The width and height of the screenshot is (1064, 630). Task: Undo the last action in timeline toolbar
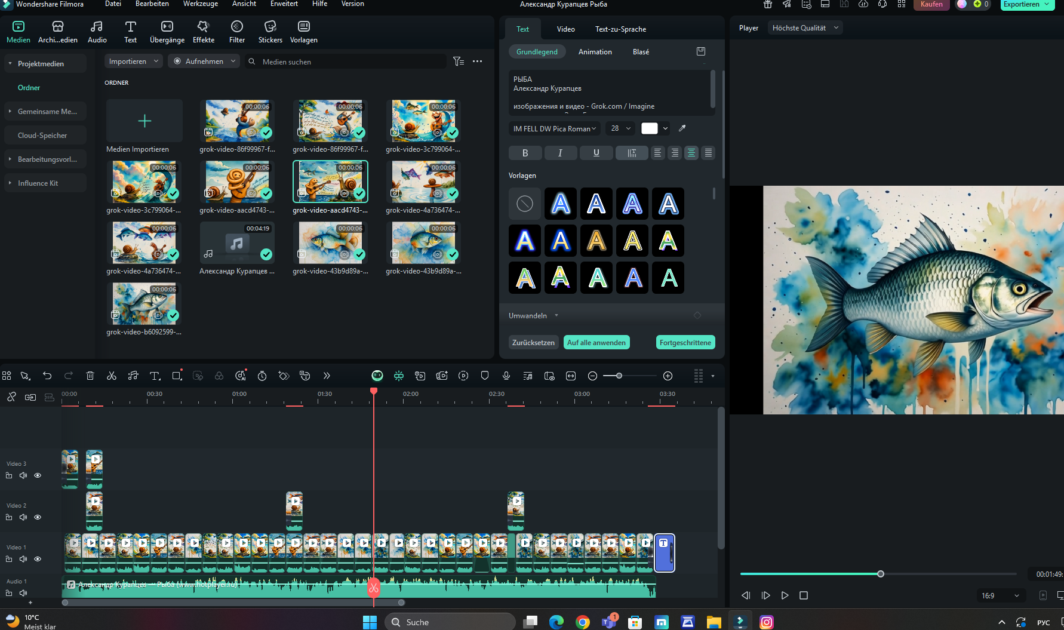coord(47,376)
